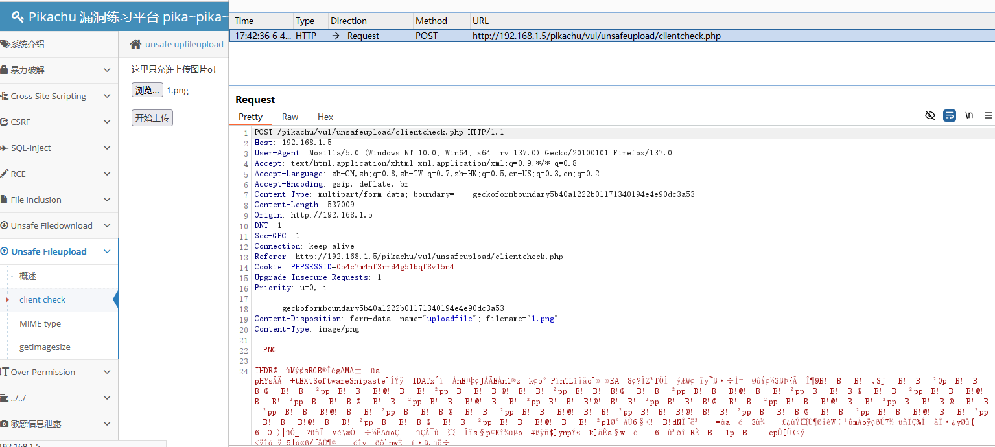Click the ../../ directory traversal icon
Image resolution: width=995 pixels, height=447 pixels.
tap(5, 398)
